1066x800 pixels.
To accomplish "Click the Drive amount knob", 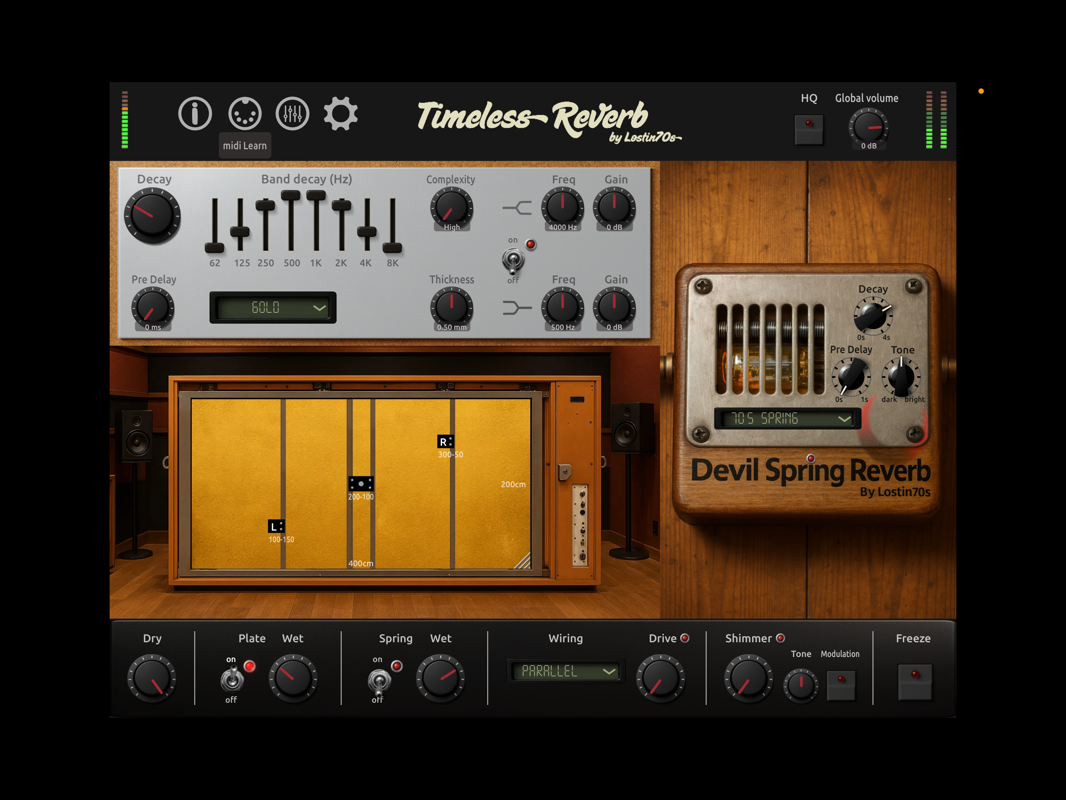I will point(661,678).
